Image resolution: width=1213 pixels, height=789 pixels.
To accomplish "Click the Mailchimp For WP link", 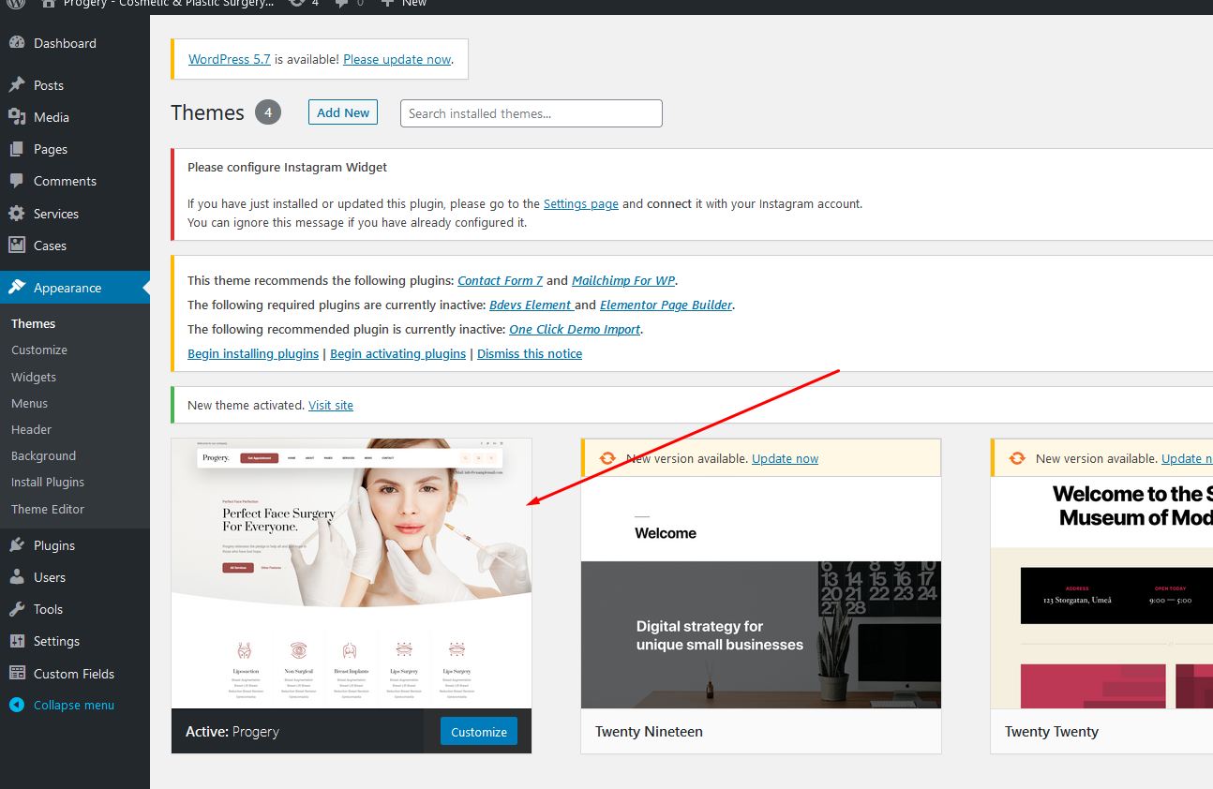I will click(623, 280).
